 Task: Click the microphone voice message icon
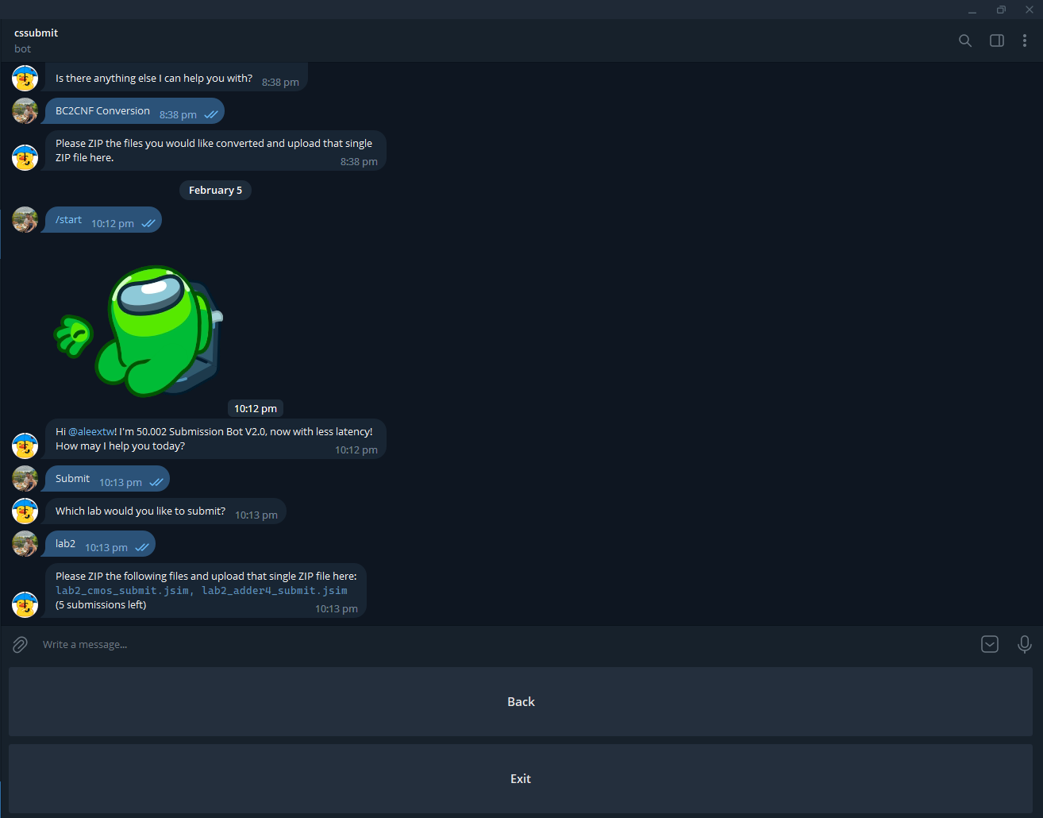1025,644
